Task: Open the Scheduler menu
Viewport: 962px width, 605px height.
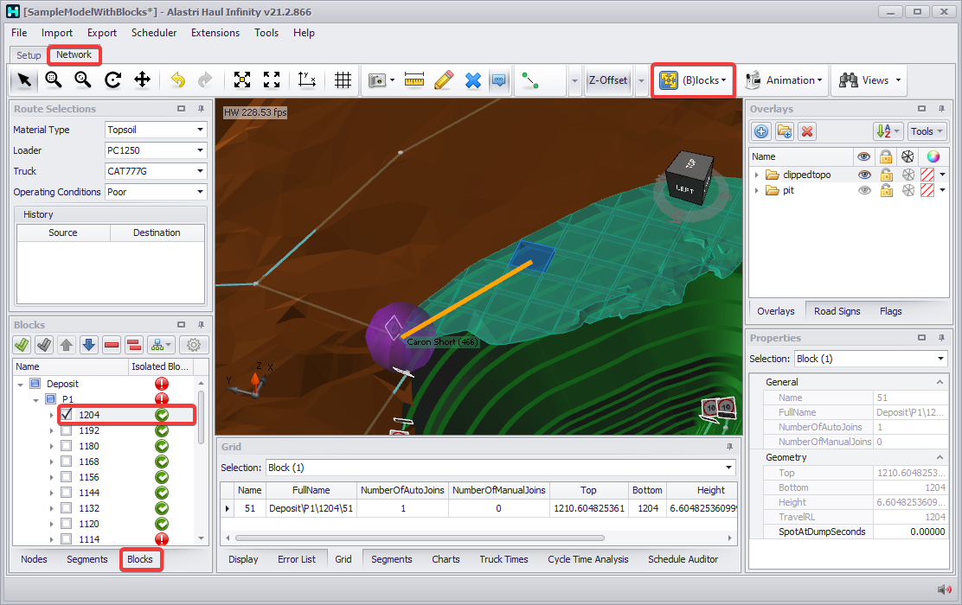Action: coord(154,33)
